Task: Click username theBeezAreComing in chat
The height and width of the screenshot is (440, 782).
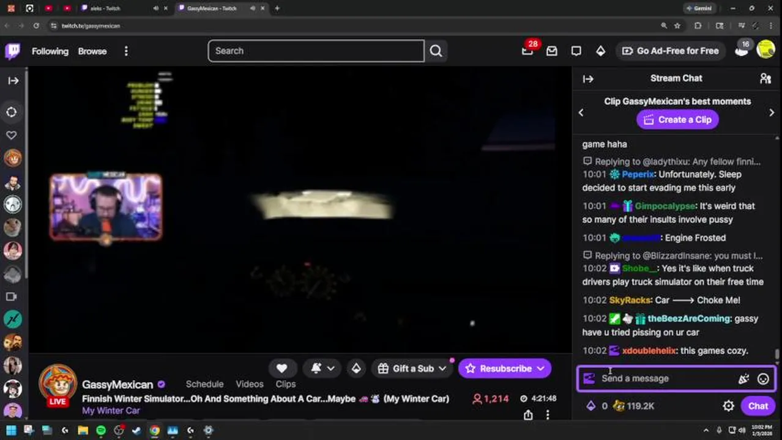Action: tap(689, 318)
